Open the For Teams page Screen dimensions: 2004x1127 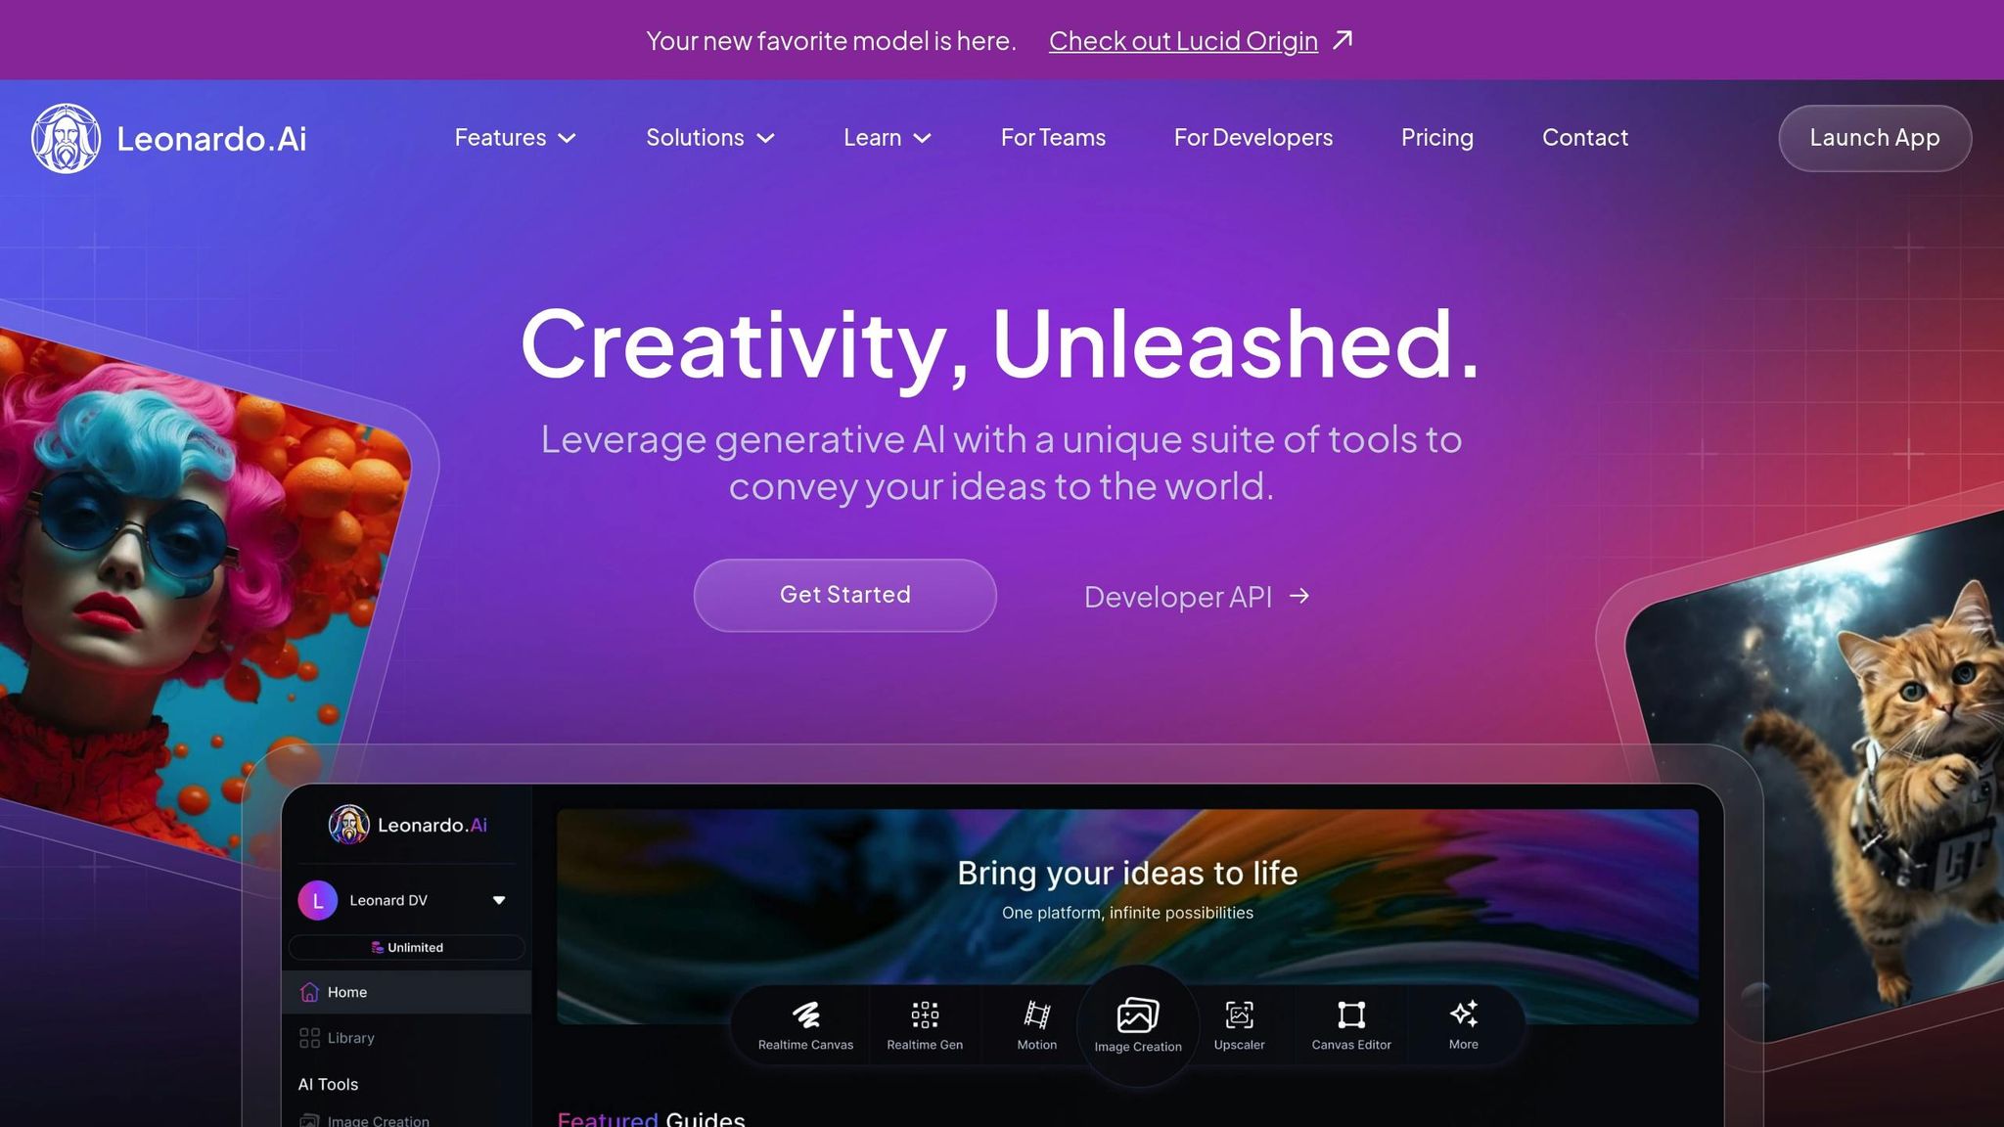pos(1053,138)
